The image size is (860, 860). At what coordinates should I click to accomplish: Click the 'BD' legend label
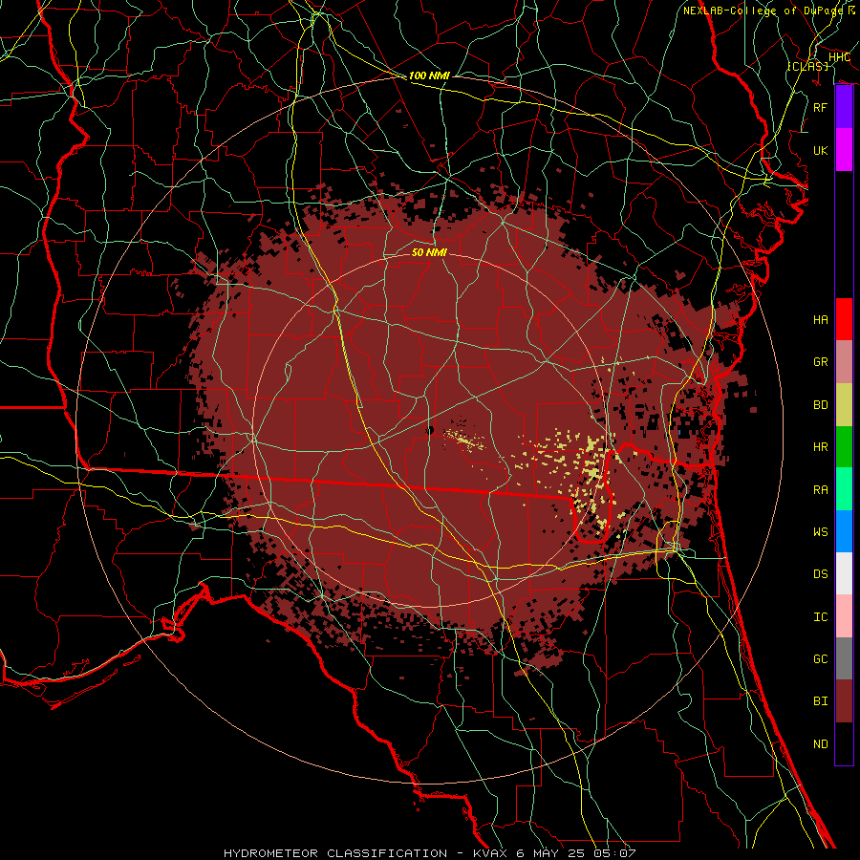point(820,405)
